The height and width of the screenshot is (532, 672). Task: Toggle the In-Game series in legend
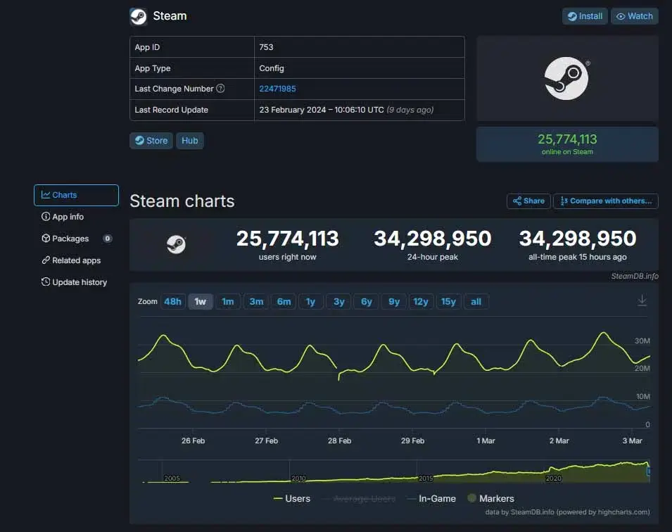click(x=431, y=498)
